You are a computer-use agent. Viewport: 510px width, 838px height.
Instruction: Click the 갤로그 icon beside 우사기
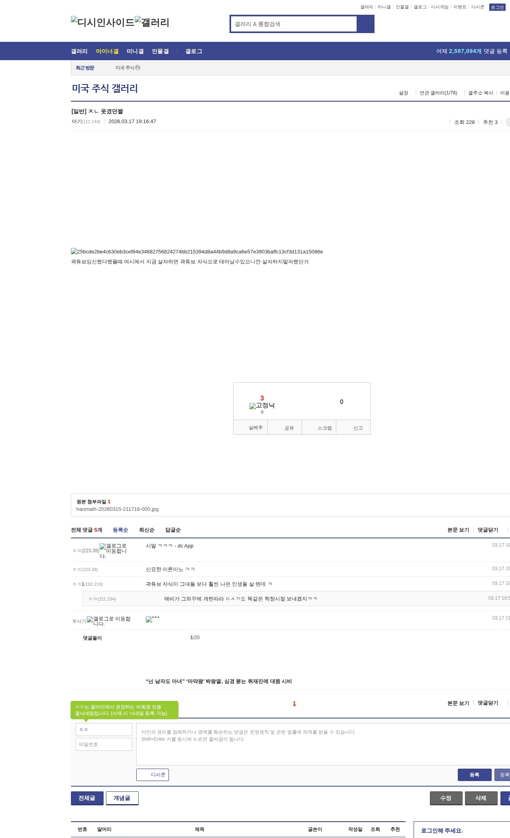pos(109,621)
